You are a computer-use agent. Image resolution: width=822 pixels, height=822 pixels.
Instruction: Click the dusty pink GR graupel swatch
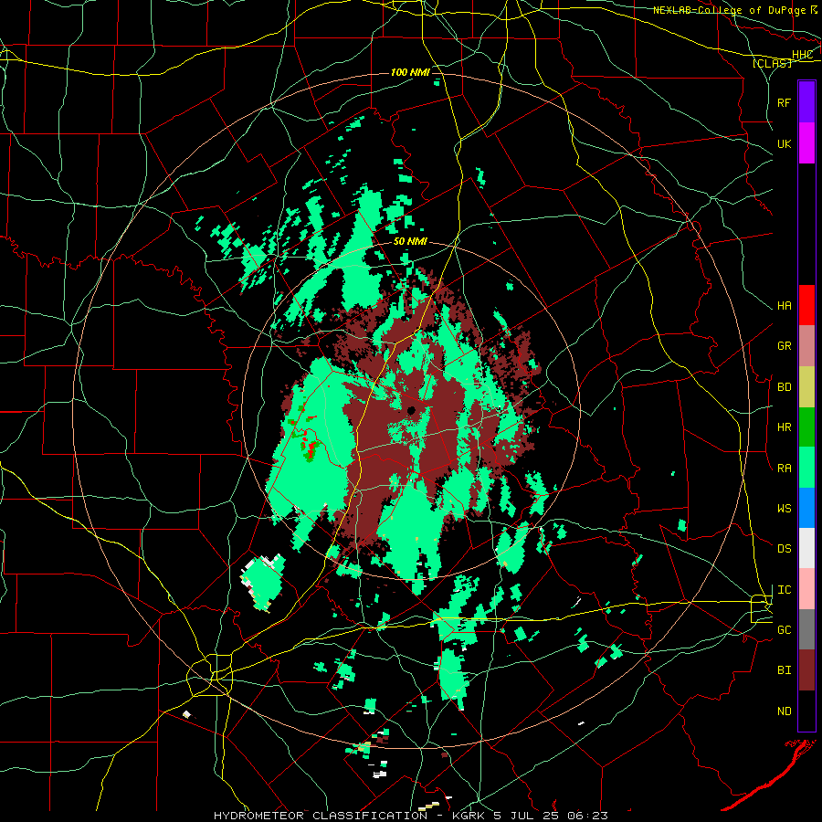coord(806,346)
